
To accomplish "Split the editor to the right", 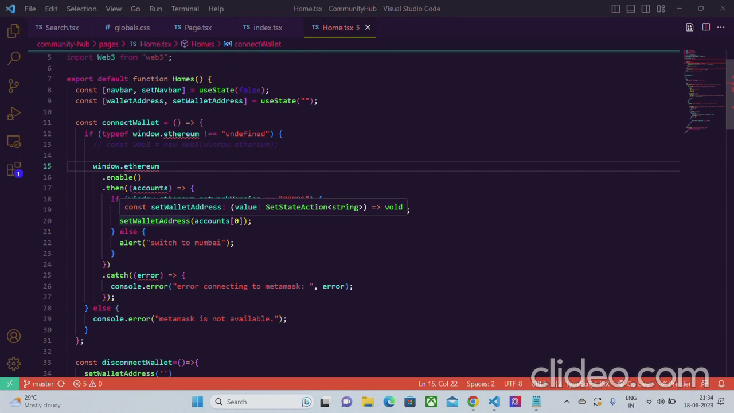I will [706, 28].
